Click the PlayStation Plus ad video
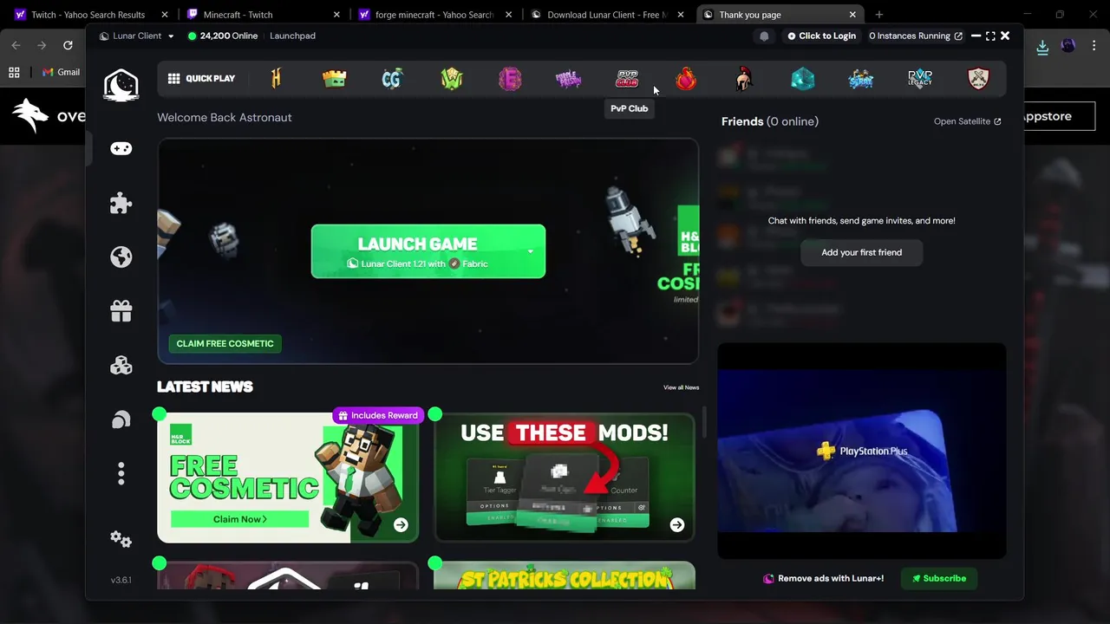Viewport: 1110px width, 624px height. tap(862, 451)
